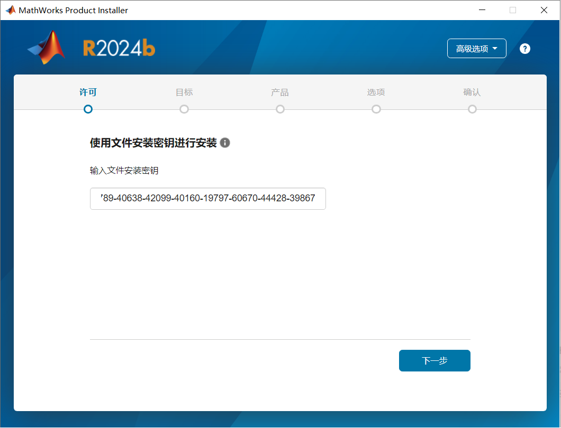Click the 下一步 button

pyautogui.click(x=435, y=360)
